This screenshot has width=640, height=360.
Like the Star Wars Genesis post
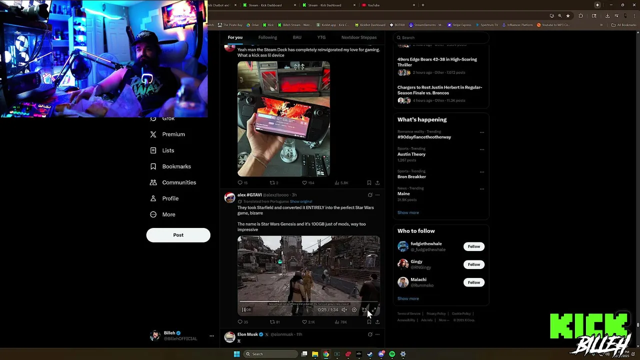[304, 322]
